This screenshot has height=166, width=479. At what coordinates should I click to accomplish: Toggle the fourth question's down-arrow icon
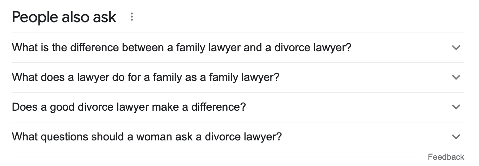point(456,137)
